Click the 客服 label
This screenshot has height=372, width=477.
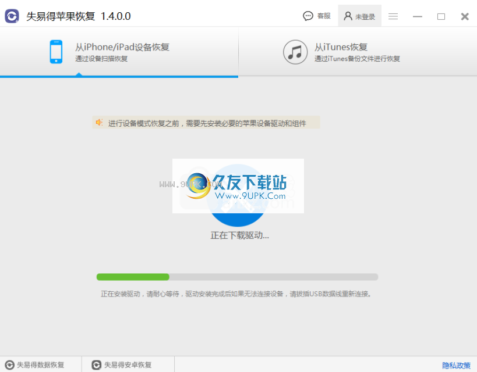click(324, 16)
